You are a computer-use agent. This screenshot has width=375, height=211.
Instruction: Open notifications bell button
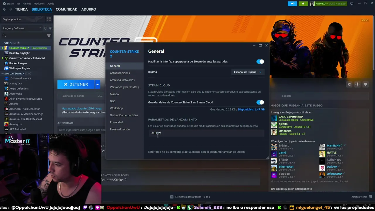tap(303, 4)
